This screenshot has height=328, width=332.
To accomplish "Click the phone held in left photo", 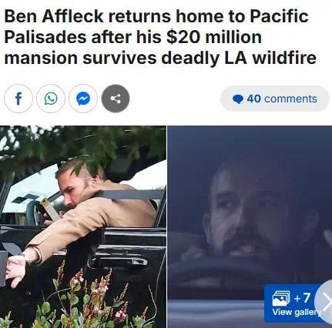I will 49,209.
